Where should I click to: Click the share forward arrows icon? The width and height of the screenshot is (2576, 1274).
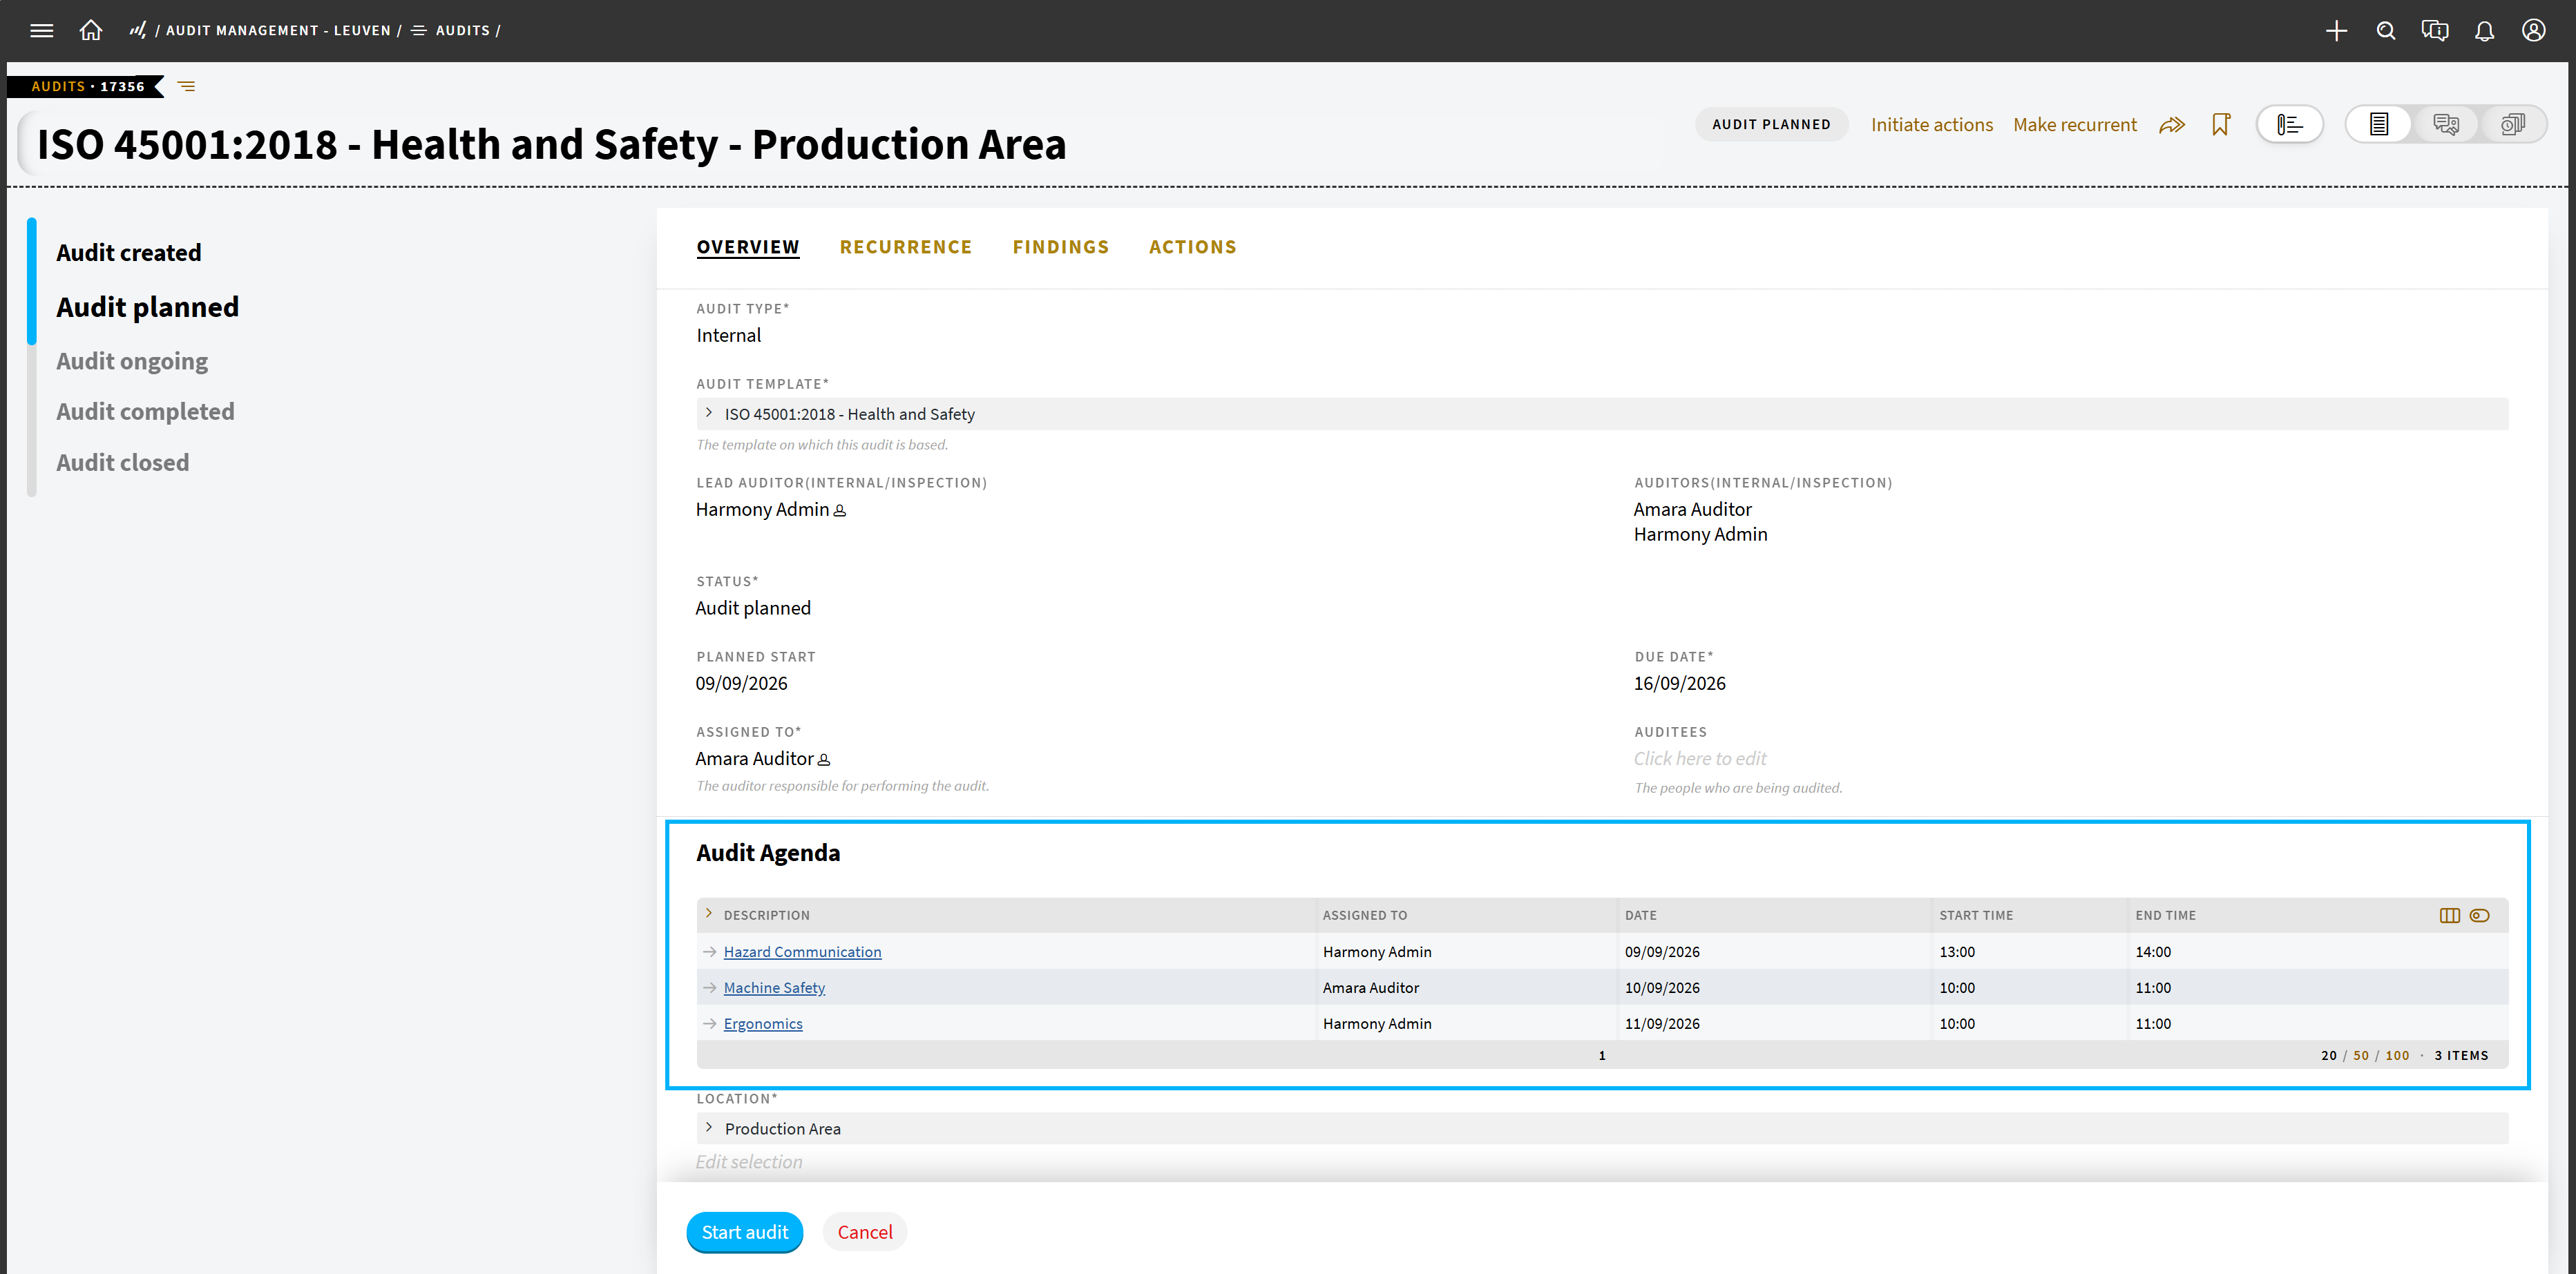(2172, 125)
